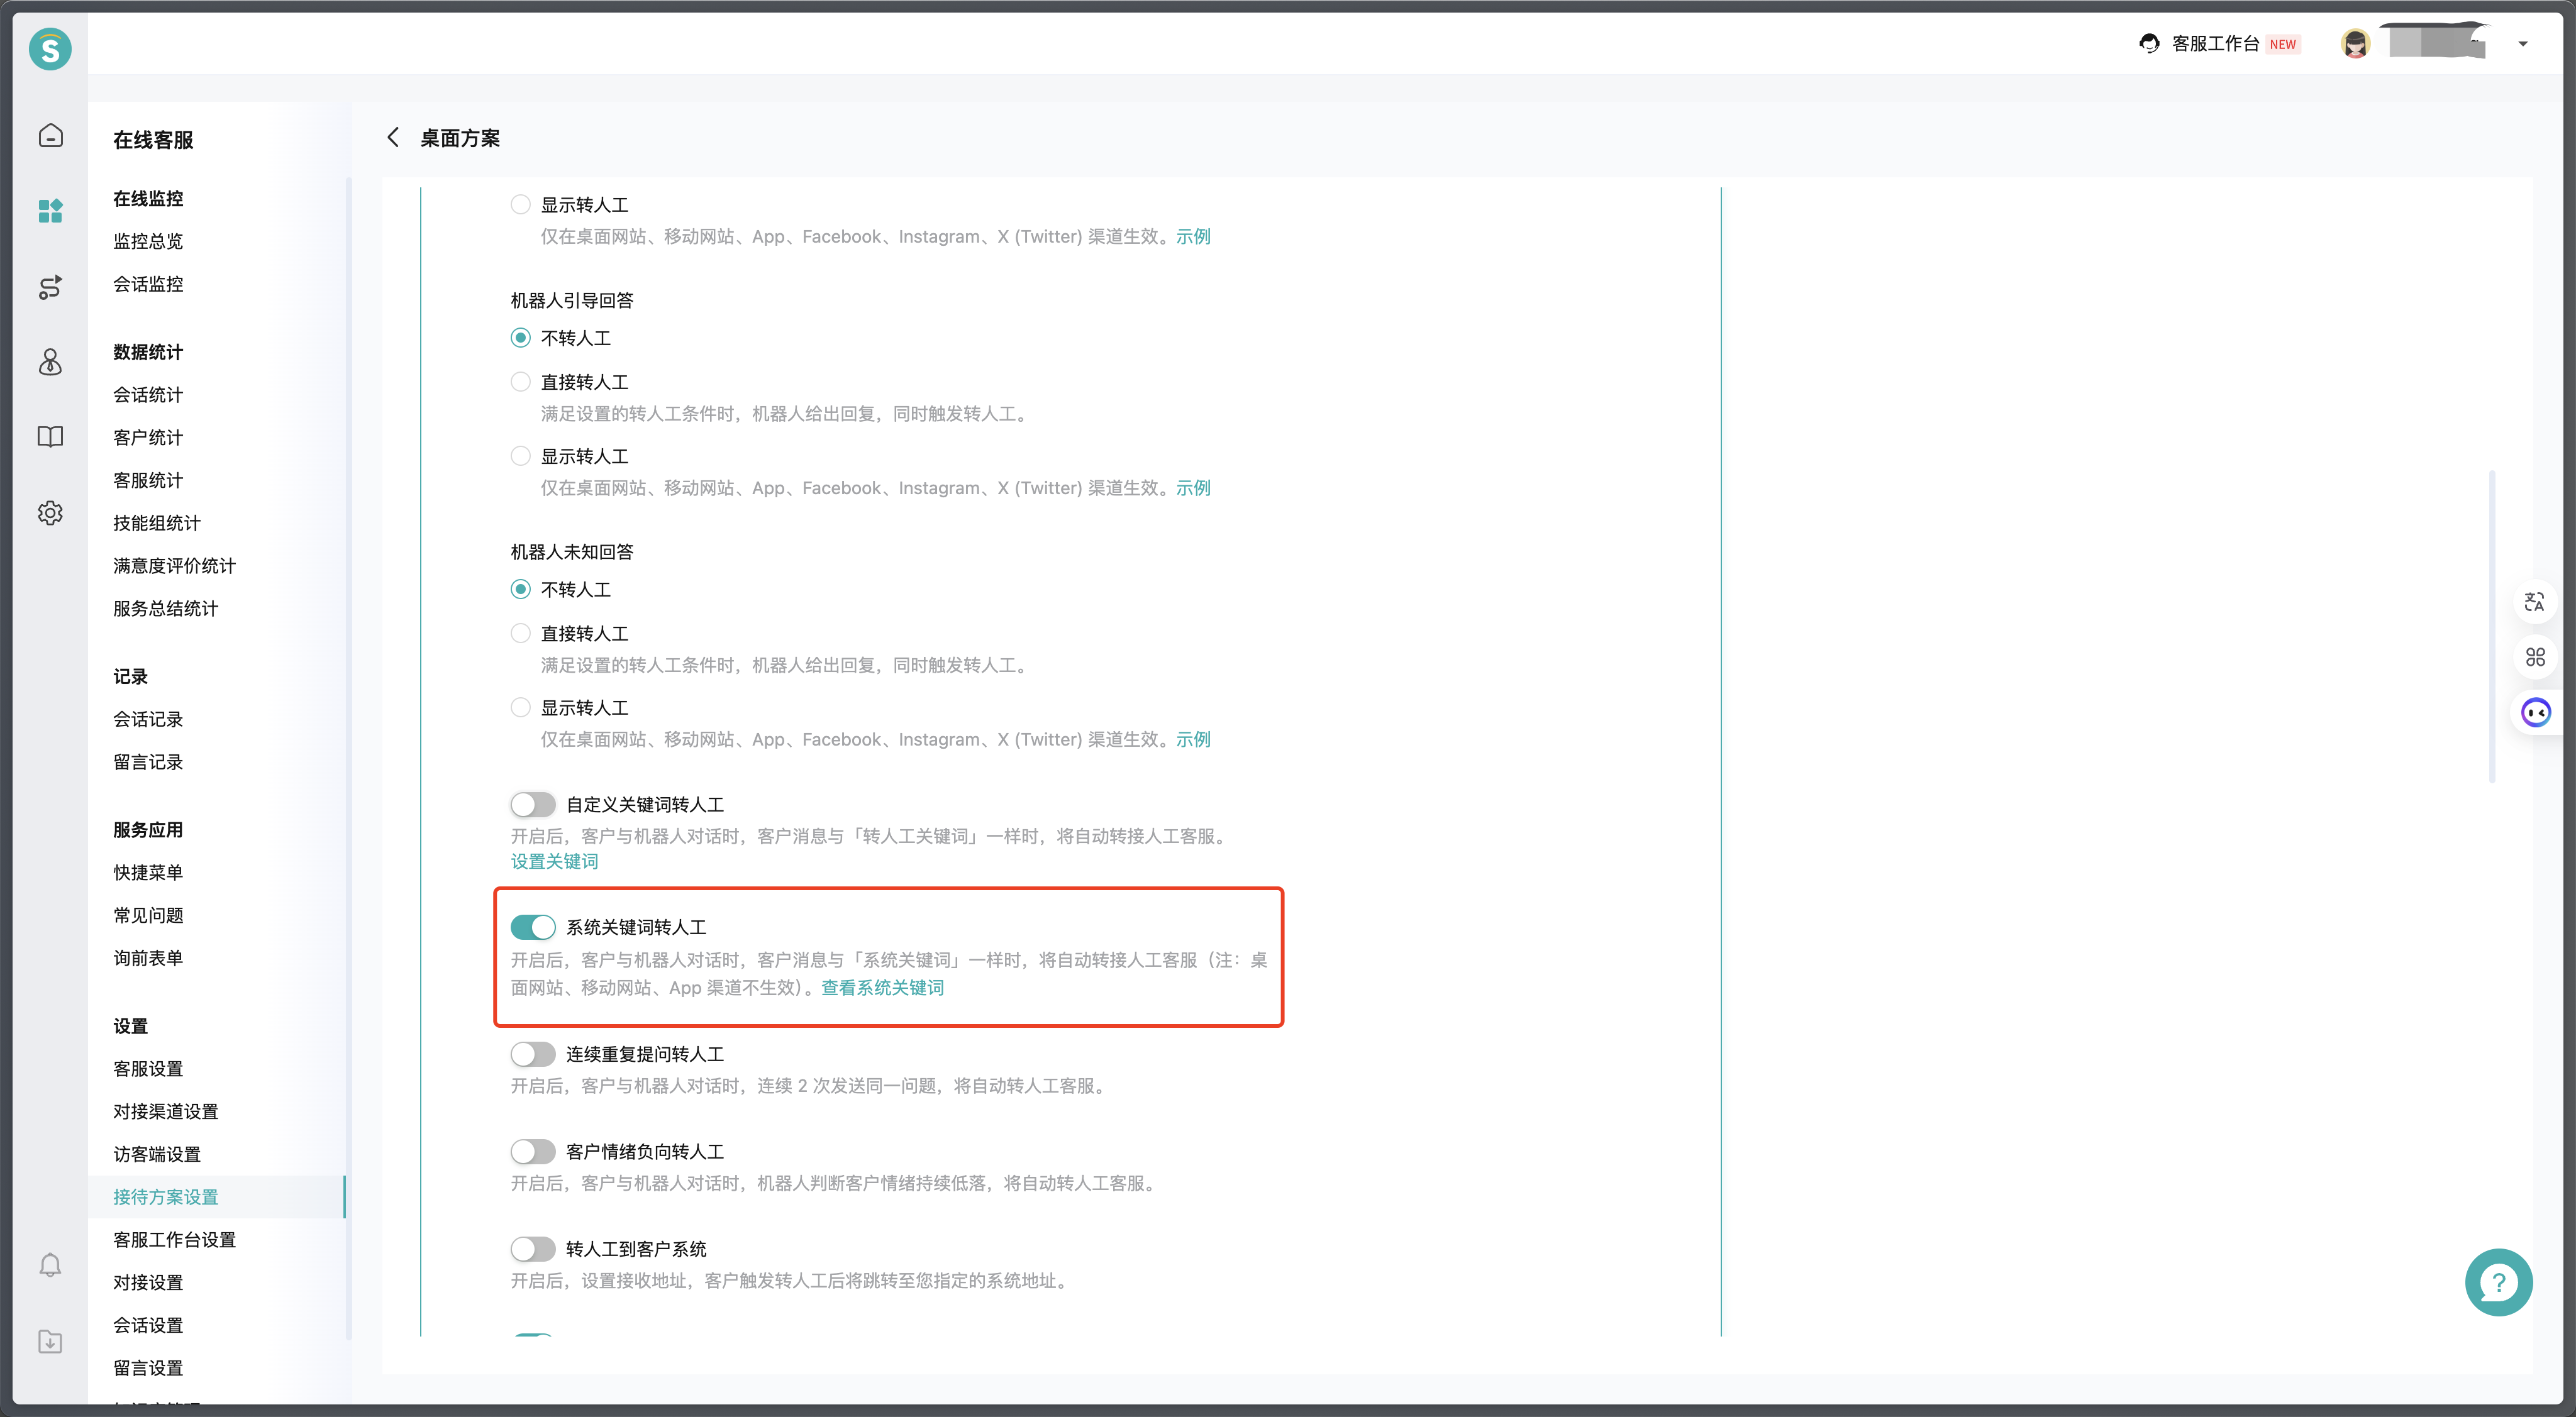Open the notification bell icon
This screenshot has height=1417, width=2576.
50,1265
